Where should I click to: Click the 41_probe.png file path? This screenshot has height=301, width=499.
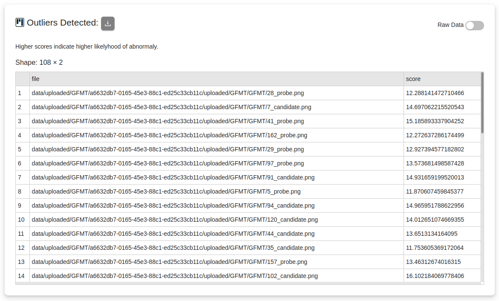(168, 121)
